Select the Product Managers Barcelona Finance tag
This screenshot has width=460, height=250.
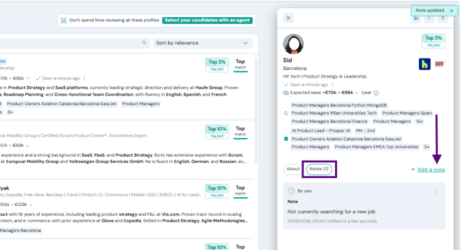click(330, 121)
